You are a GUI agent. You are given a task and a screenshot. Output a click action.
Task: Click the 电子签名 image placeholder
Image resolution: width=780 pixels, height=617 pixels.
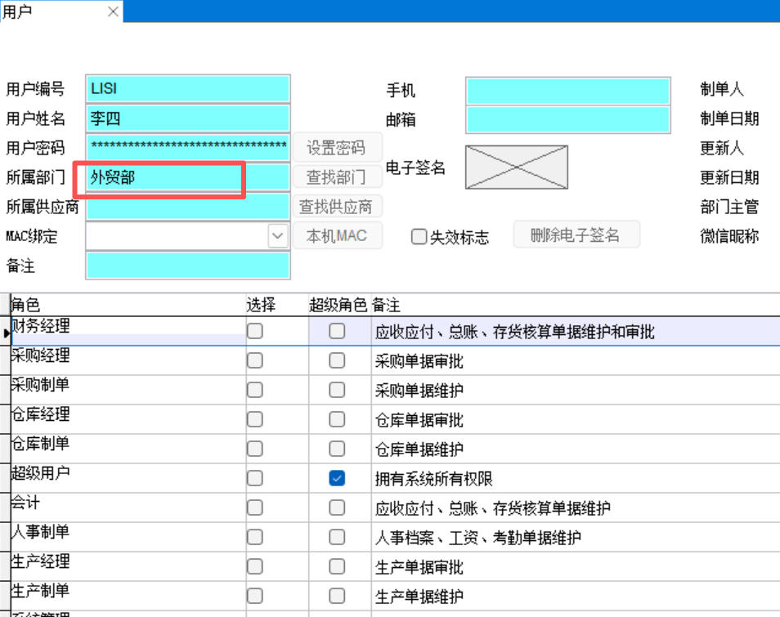(x=516, y=167)
